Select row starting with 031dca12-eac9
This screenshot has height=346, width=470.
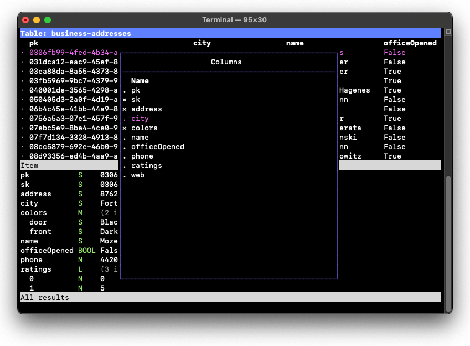click(73, 62)
